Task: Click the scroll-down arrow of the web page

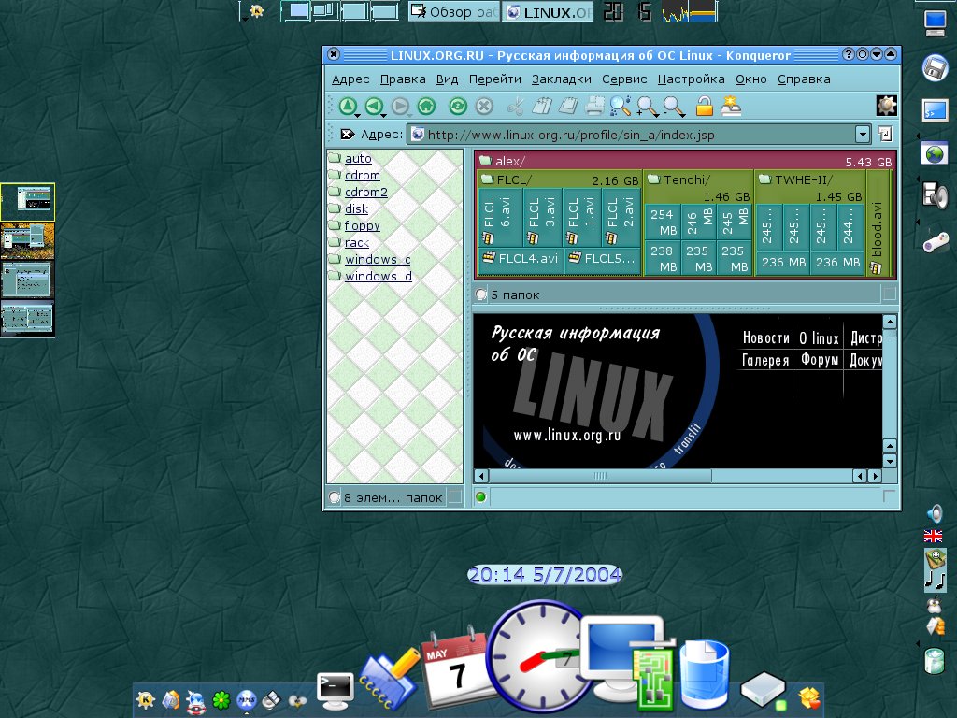Action: (890, 462)
